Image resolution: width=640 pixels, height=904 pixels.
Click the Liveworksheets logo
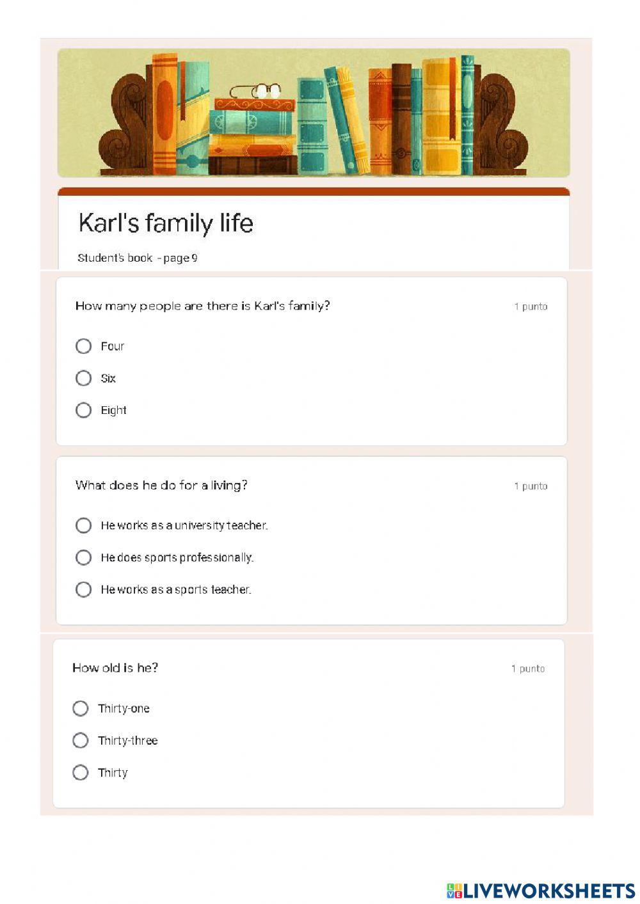(540, 890)
